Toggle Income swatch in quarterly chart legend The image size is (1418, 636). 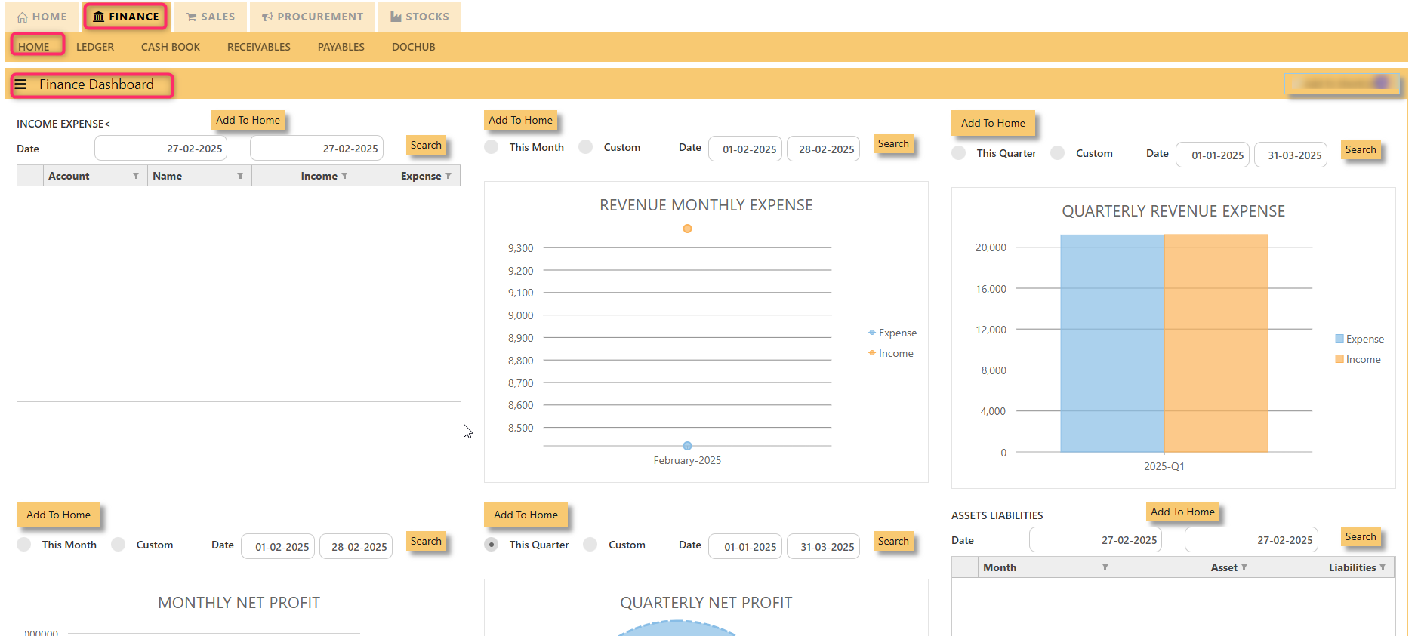(x=1339, y=359)
